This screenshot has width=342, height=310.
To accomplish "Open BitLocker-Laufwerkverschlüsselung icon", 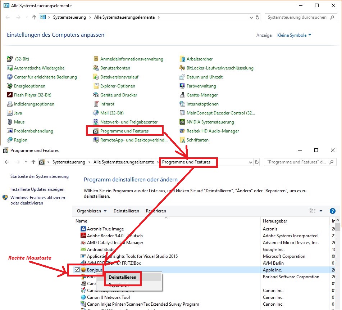I will click(182, 68).
